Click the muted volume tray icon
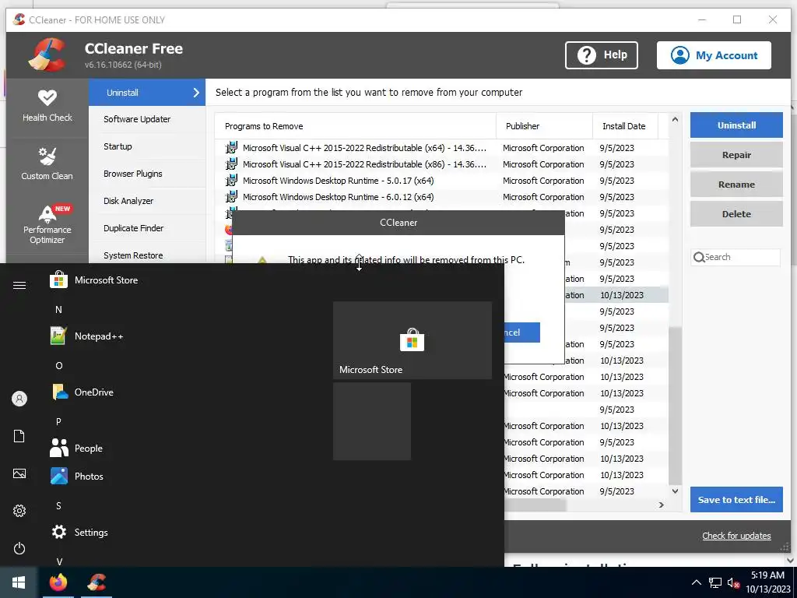 point(733,582)
